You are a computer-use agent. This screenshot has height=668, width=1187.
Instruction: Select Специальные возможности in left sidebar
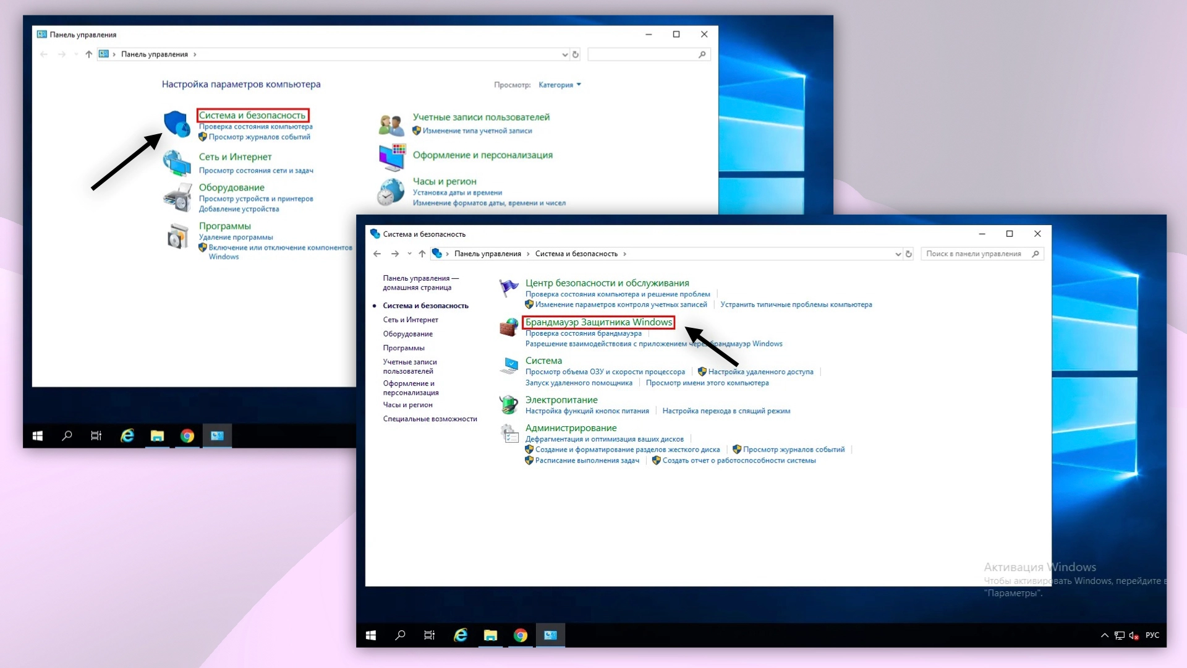[x=430, y=419]
